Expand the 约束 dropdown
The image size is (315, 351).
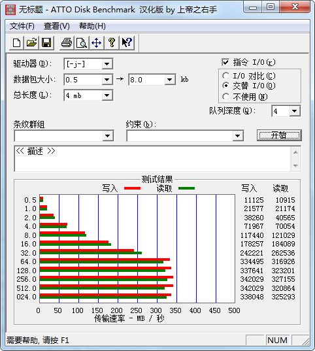(237, 136)
